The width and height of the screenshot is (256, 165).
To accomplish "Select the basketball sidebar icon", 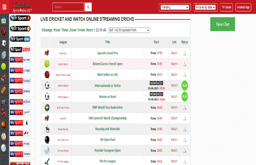I will point(4,124).
